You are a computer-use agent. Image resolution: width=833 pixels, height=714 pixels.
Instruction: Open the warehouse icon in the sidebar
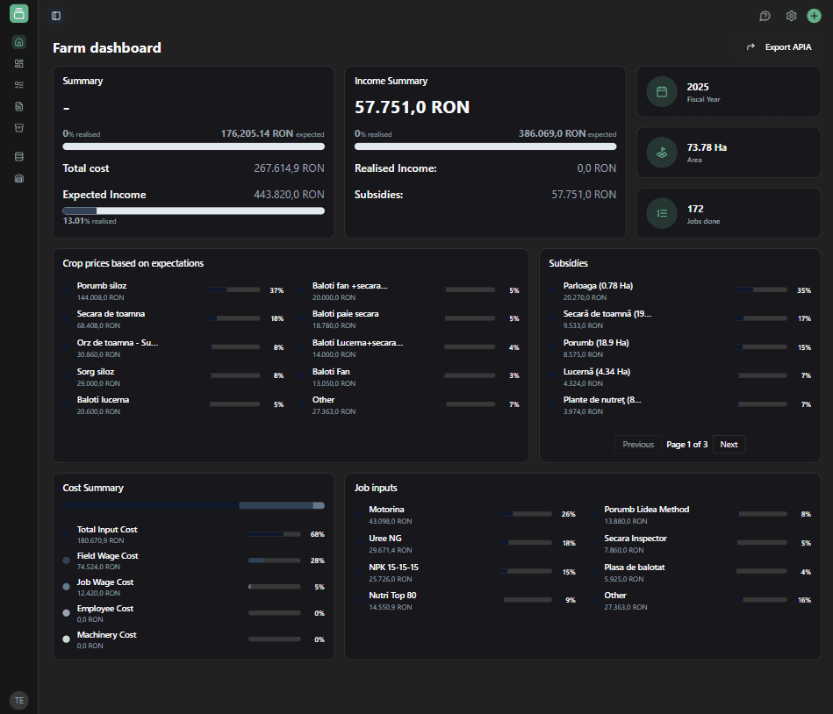pyautogui.click(x=19, y=178)
